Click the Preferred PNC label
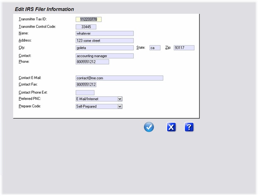 pos(29,99)
